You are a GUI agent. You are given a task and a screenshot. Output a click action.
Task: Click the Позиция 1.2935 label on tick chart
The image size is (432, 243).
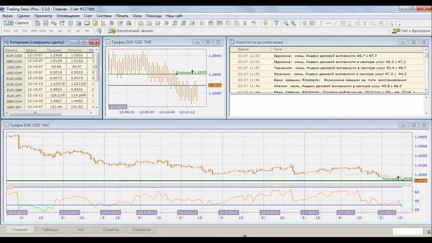pyautogui.click(x=190, y=72)
